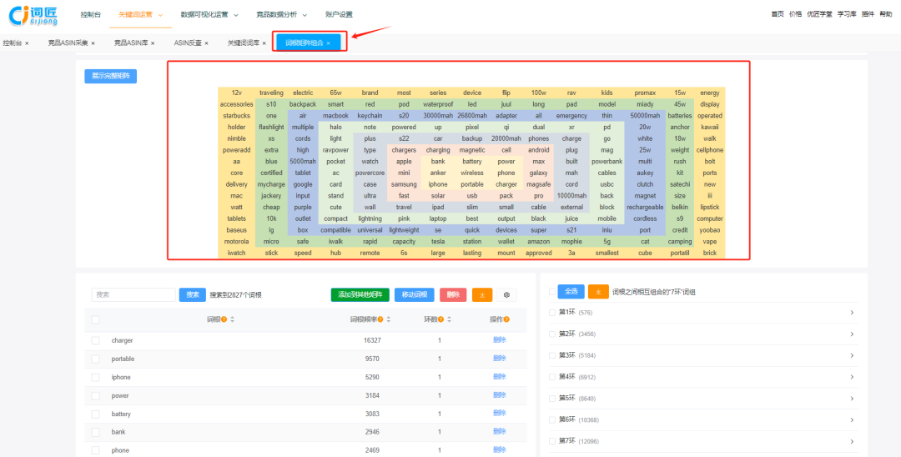Download the ring phrase groups with orange button
The image size is (901, 457).
tap(598, 292)
